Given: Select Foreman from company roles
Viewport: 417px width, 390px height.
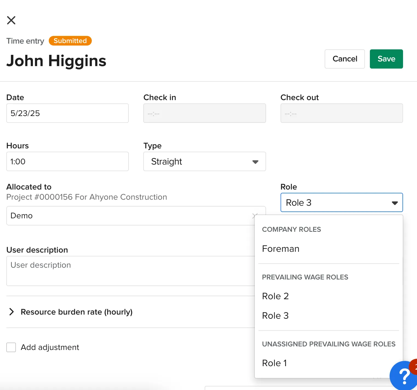Looking at the screenshot, I should click(281, 249).
